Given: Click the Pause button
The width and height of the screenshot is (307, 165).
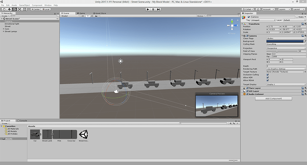Looking at the screenshot, I should pos(153,9).
